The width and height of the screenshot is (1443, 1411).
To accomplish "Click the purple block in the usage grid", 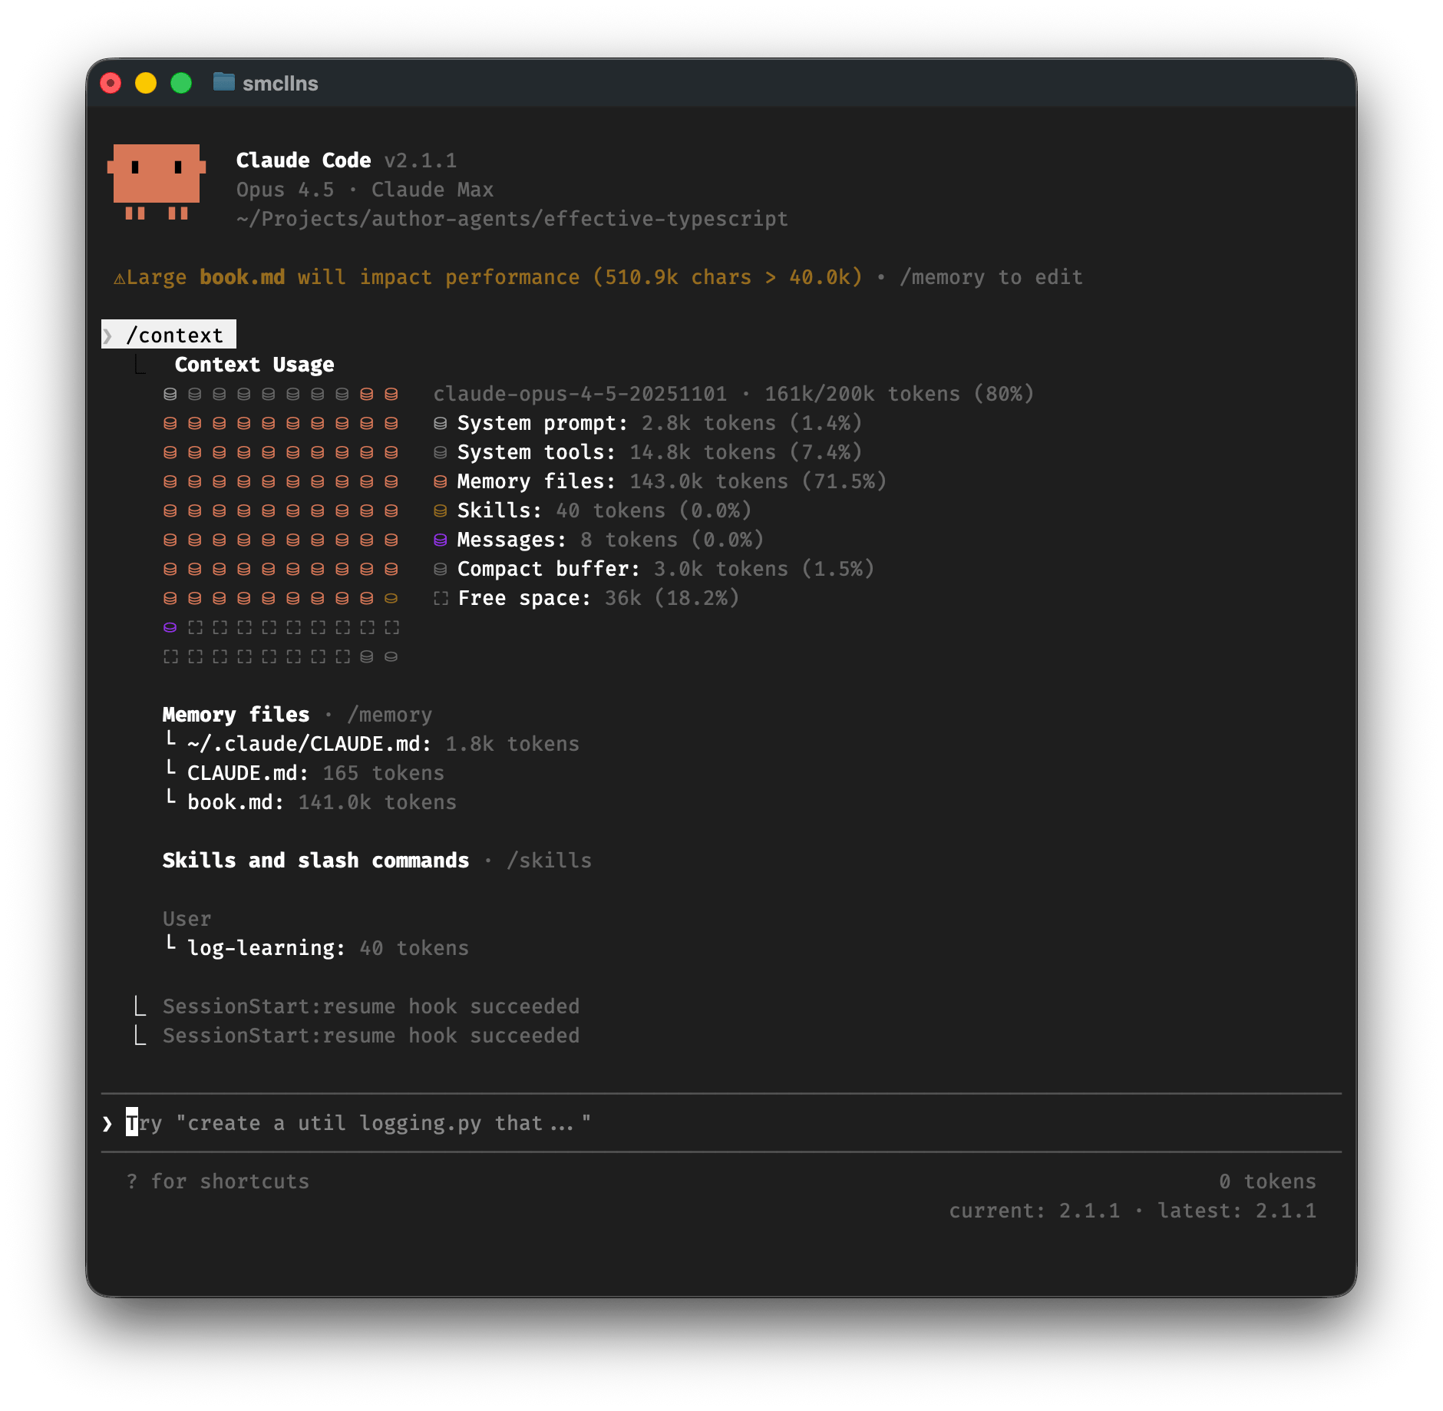I will click(x=170, y=627).
